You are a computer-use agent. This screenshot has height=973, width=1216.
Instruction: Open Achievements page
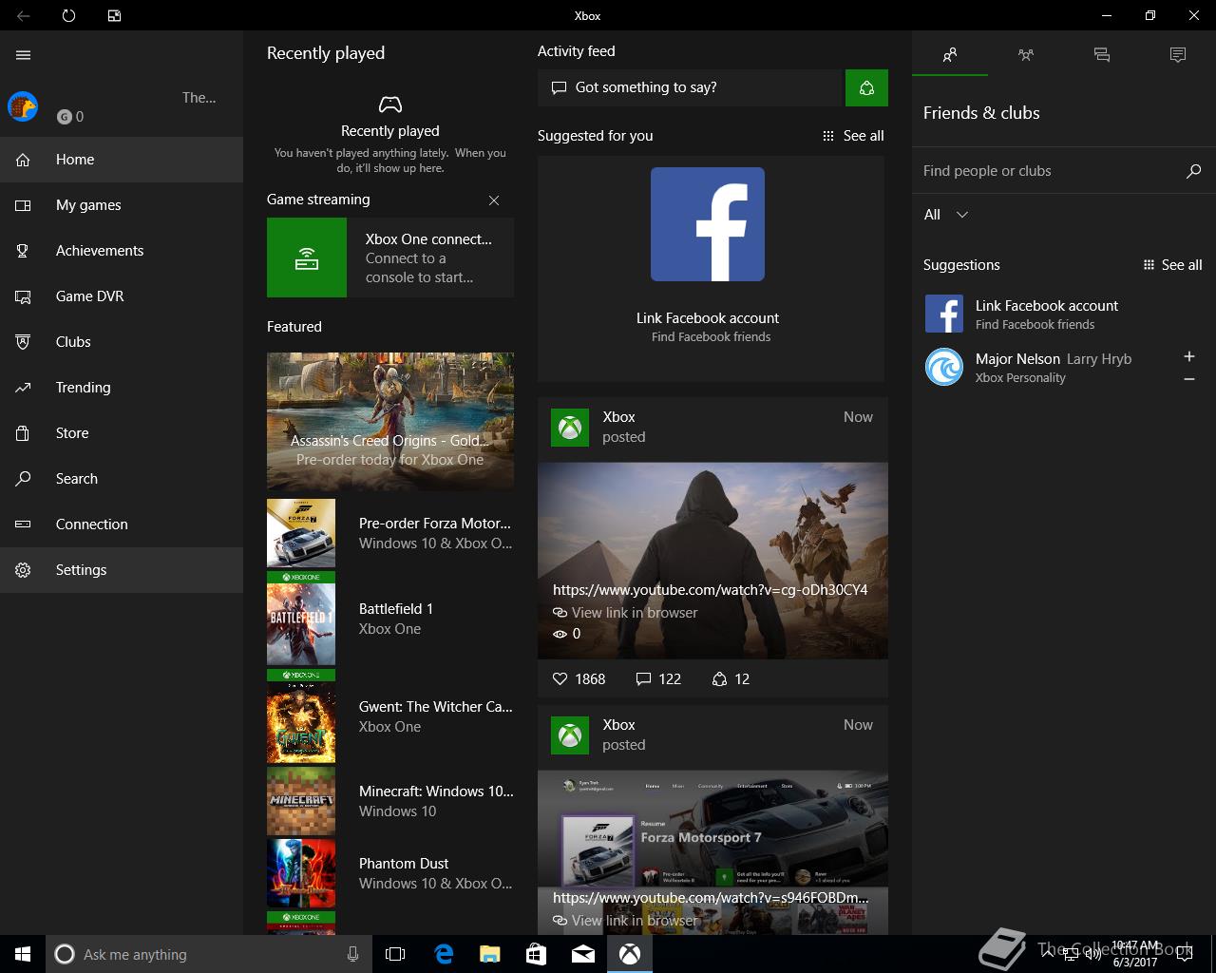(x=122, y=251)
